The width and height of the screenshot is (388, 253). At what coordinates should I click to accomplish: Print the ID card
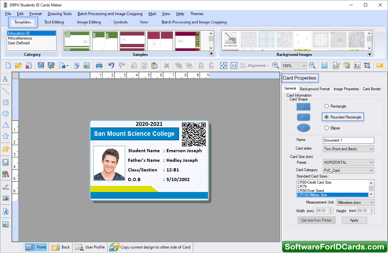[x=99, y=65]
